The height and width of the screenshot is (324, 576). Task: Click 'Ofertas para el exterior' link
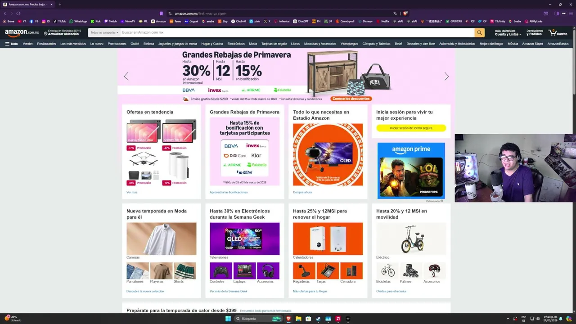391,291
